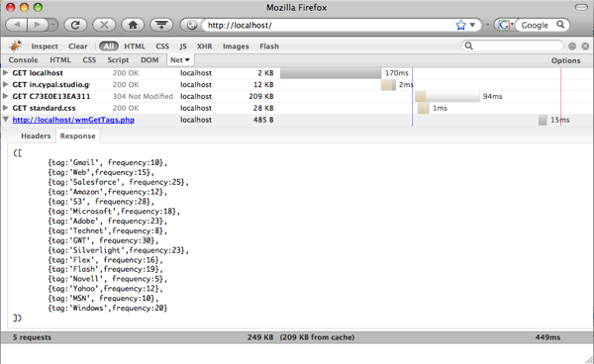Viewport: 594px width, 364px height.
Task: Click the '5 requests' status bar entry
Action: [32, 337]
